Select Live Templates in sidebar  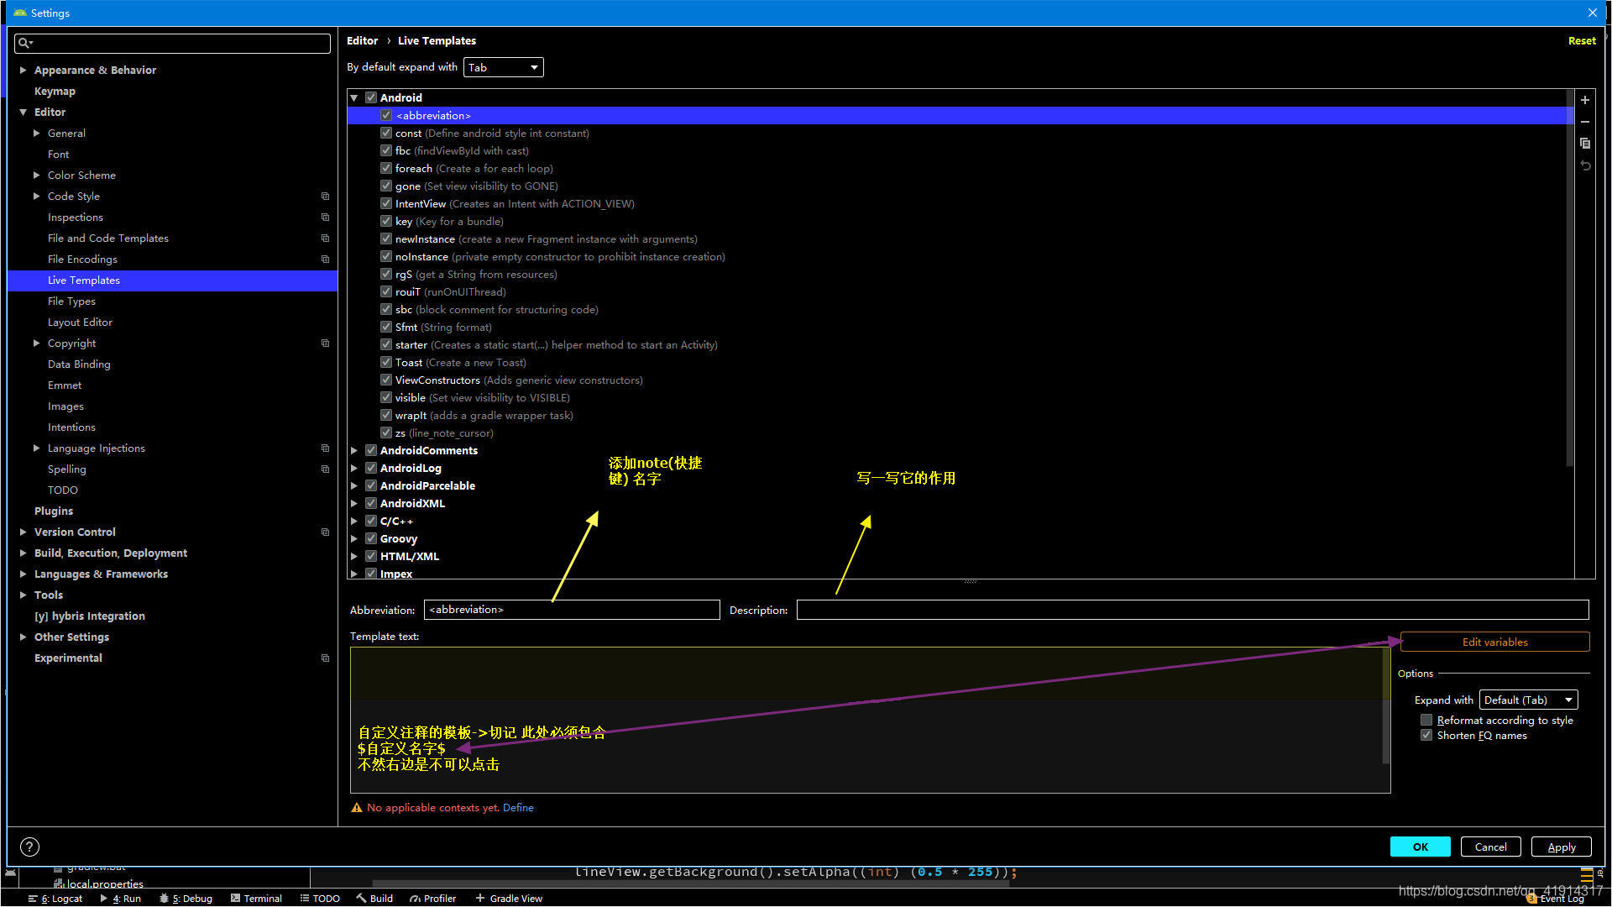pos(173,280)
